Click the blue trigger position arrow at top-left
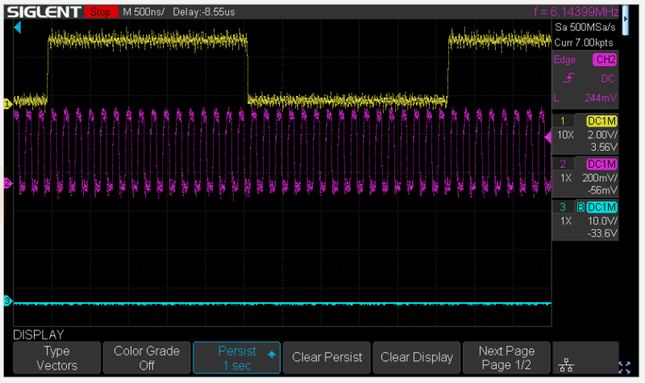The image size is (645, 383). (x=18, y=28)
